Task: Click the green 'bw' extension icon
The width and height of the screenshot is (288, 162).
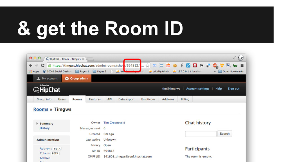Action: (x=235, y=66)
